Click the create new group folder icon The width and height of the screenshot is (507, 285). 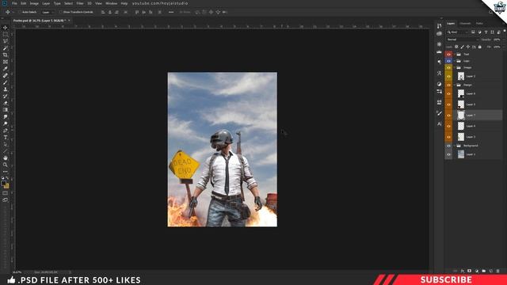tap(484, 271)
